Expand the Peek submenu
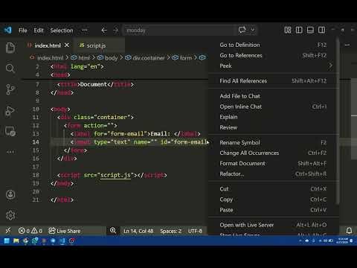The width and height of the screenshot is (357, 268). click(273, 66)
